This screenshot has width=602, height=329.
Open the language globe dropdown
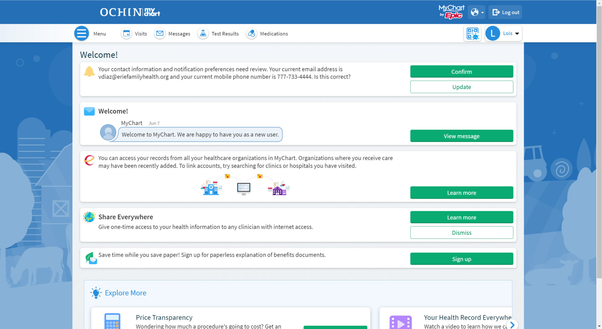click(476, 12)
